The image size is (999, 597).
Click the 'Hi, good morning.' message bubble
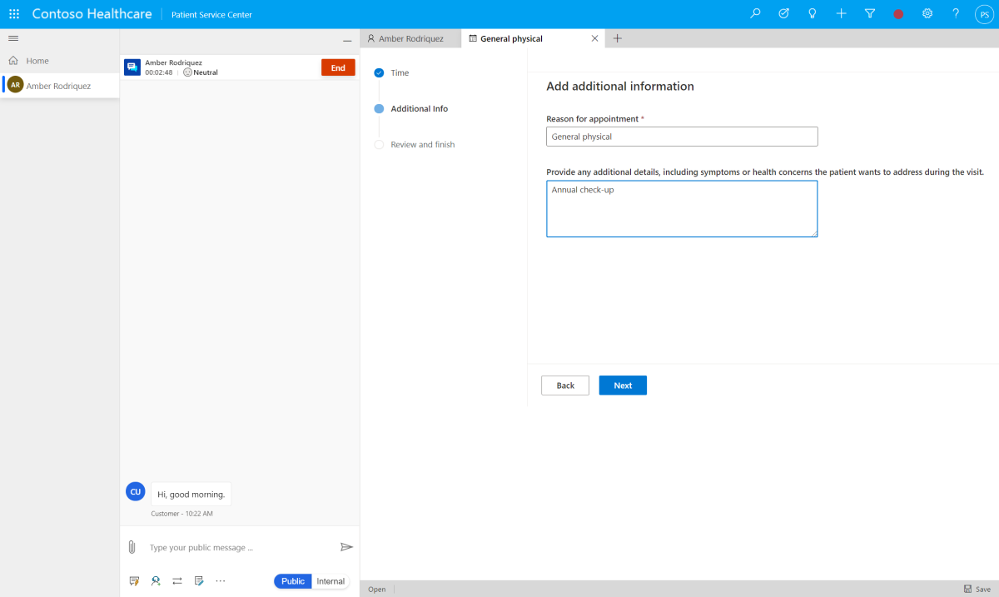tap(191, 494)
